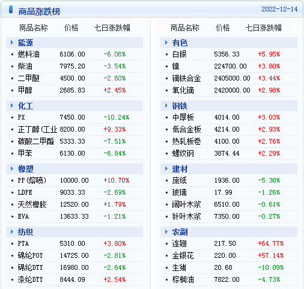Viewport: 304px width, 289px height.
Task: Select the 连翘 commodity
Action: pyautogui.click(x=180, y=243)
